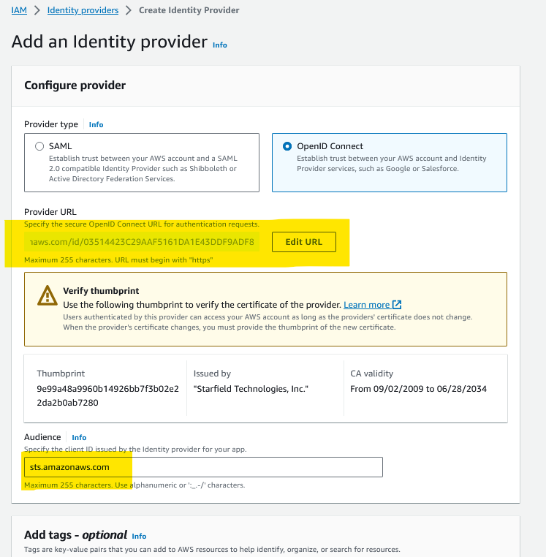Click "Starfield Technologies, Inc." issuer text

(251, 389)
